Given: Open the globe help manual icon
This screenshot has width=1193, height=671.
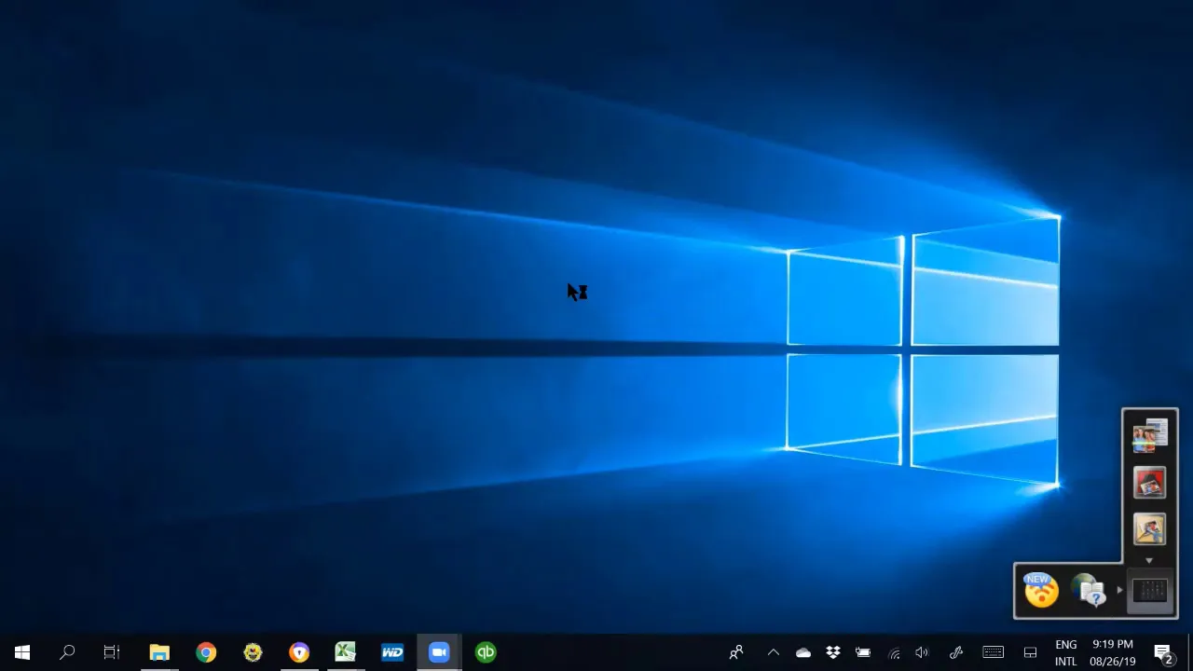Looking at the screenshot, I should (x=1089, y=591).
